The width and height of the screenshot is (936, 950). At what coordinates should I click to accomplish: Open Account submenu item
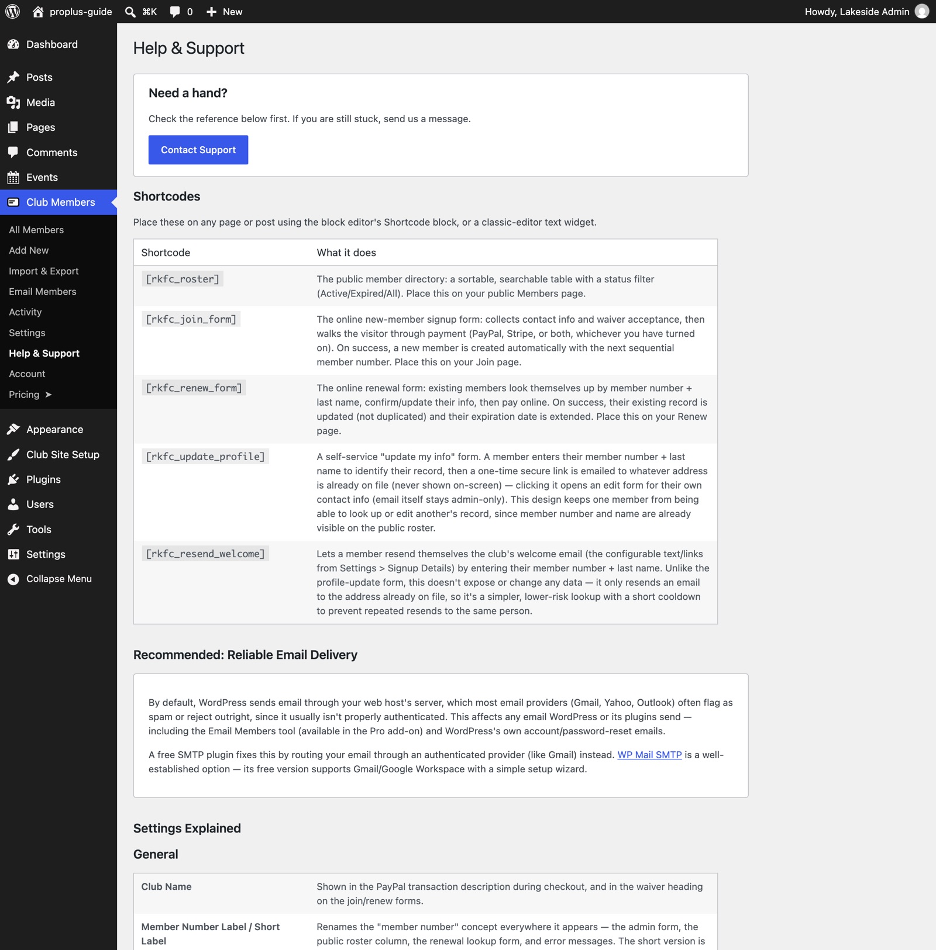27,374
